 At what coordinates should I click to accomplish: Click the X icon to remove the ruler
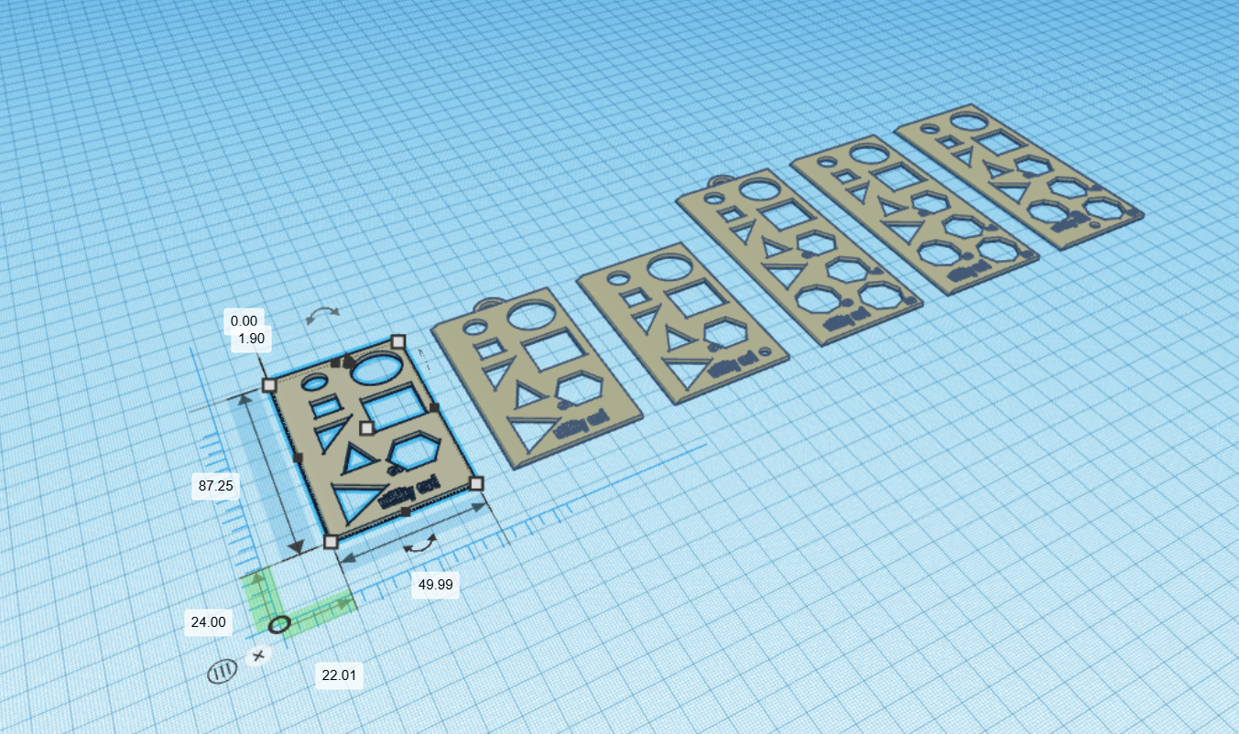(258, 655)
